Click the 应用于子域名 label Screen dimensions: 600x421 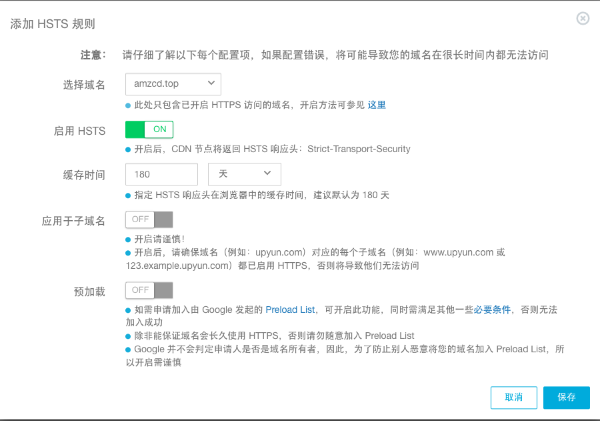click(x=73, y=221)
